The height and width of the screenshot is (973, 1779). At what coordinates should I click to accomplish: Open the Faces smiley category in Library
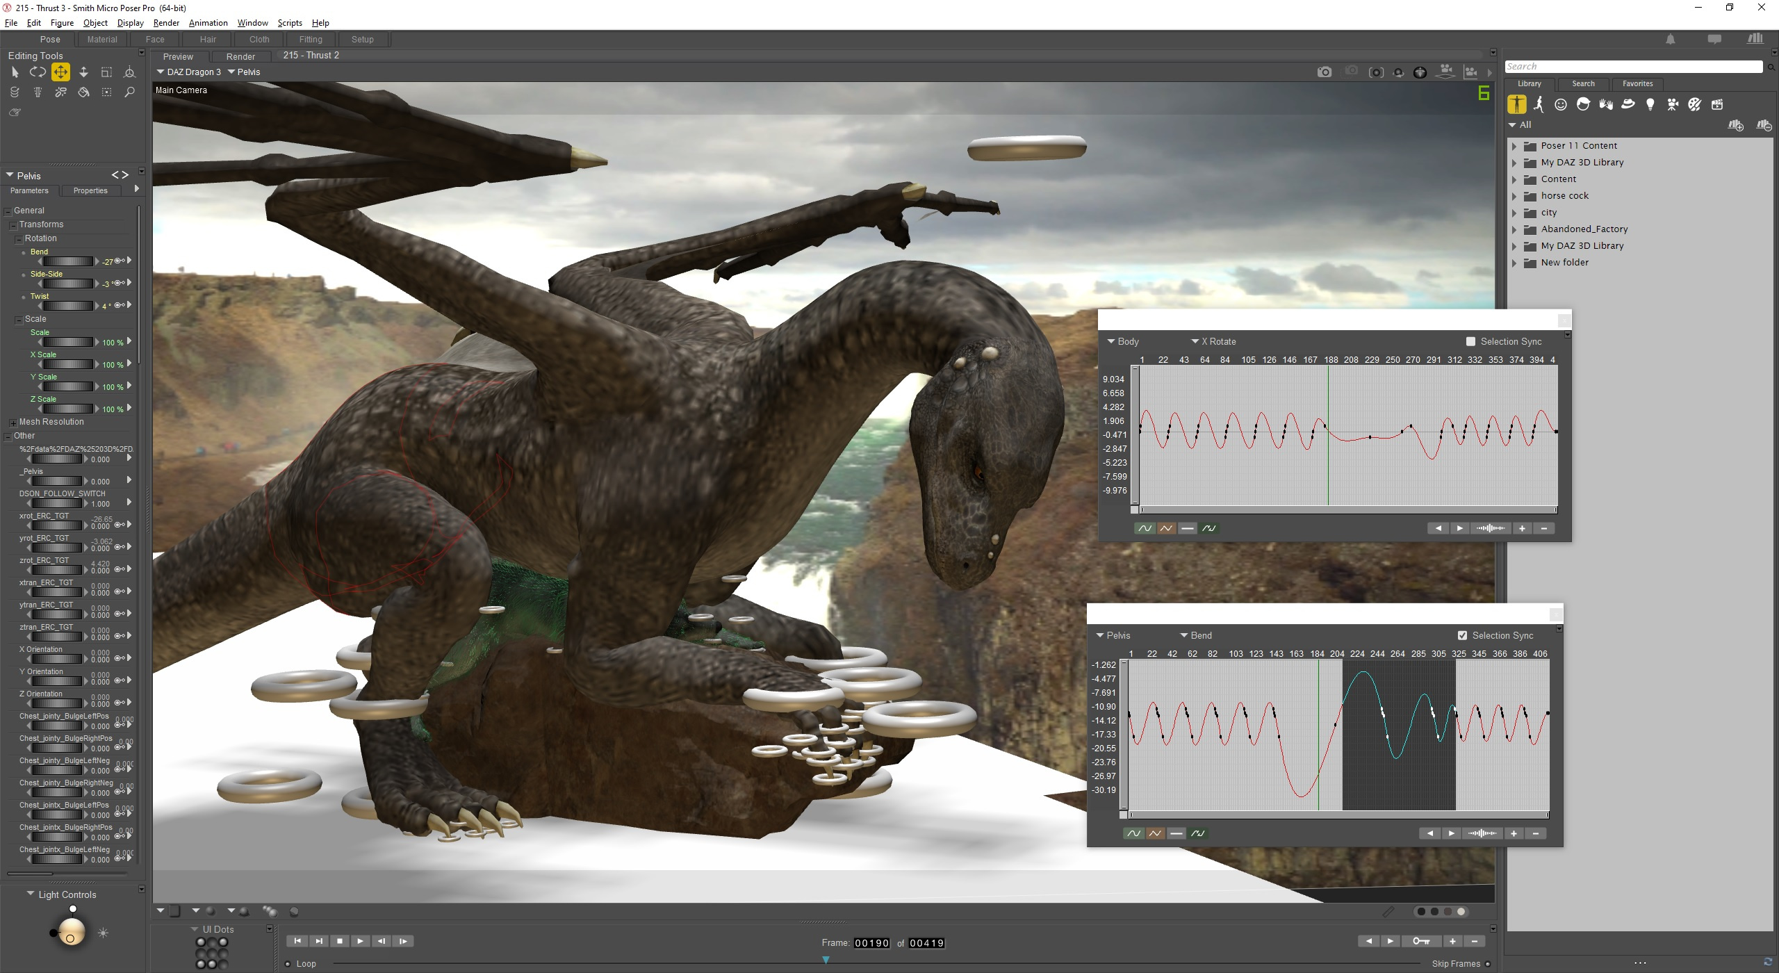tap(1561, 105)
